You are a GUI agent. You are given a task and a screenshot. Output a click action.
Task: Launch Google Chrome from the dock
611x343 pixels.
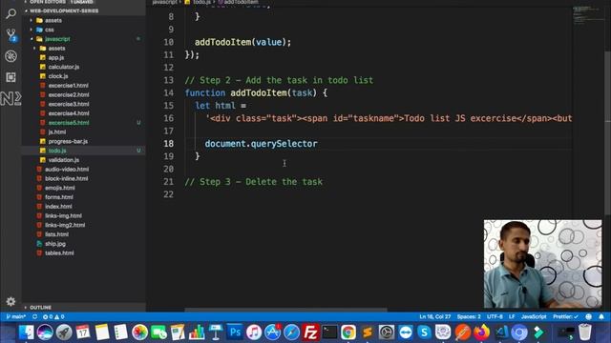click(x=348, y=333)
